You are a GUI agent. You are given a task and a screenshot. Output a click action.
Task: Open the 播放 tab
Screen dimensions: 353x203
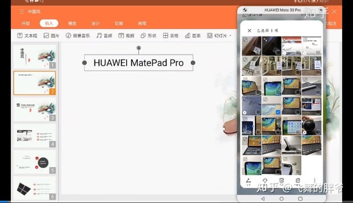[x=72, y=24]
